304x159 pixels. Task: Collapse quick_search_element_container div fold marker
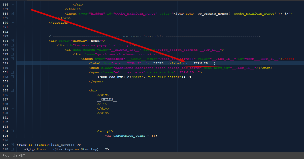click(12, 54)
